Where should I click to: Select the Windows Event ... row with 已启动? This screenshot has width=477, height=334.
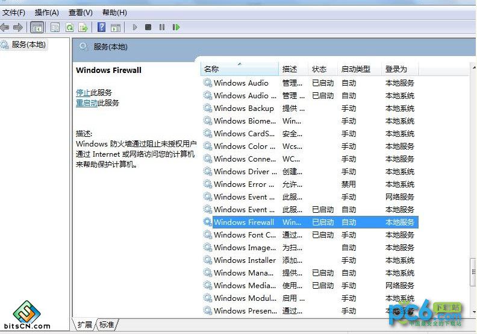click(310, 209)
